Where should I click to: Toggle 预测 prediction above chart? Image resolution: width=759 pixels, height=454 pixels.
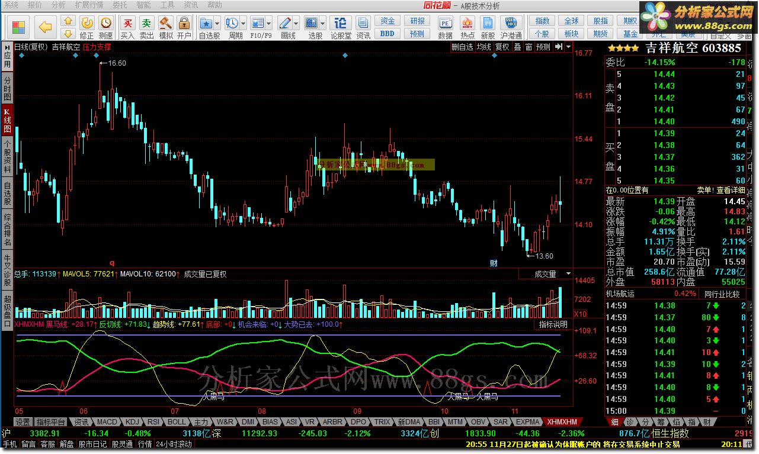543,47
